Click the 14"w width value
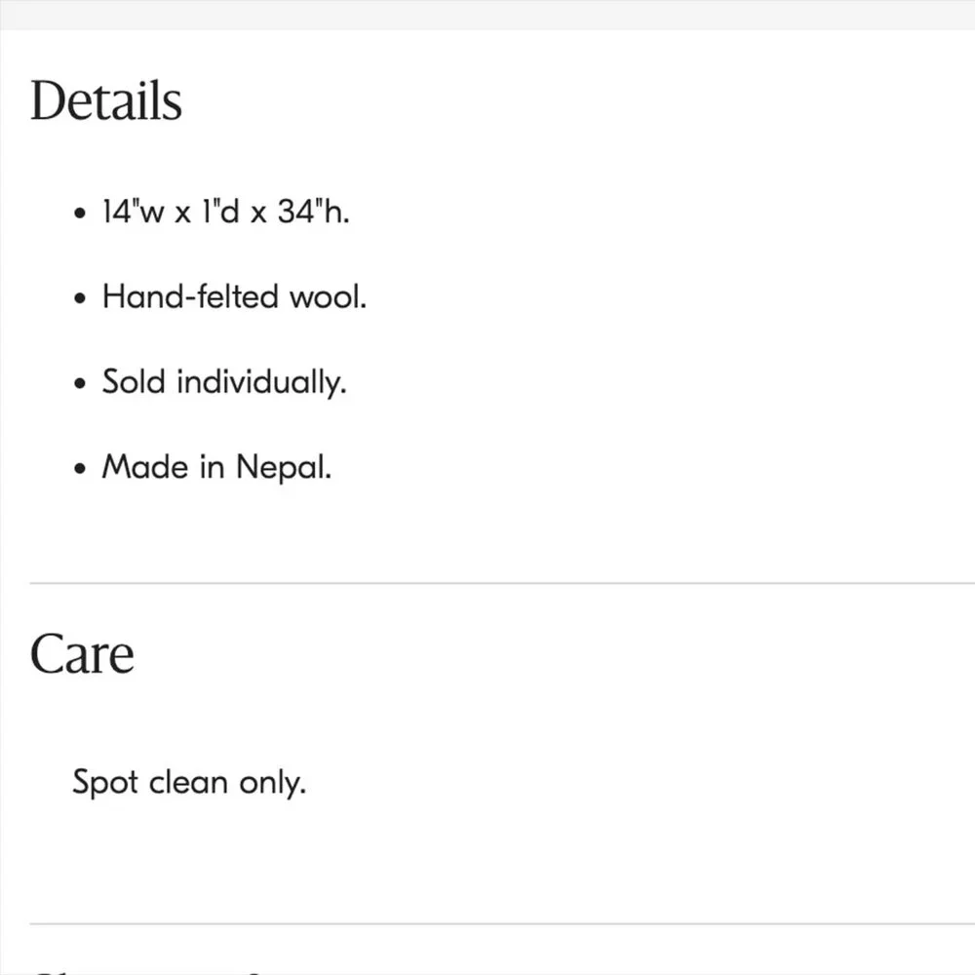The width and height of the screenshot is (975, 975). click(133, 212)
